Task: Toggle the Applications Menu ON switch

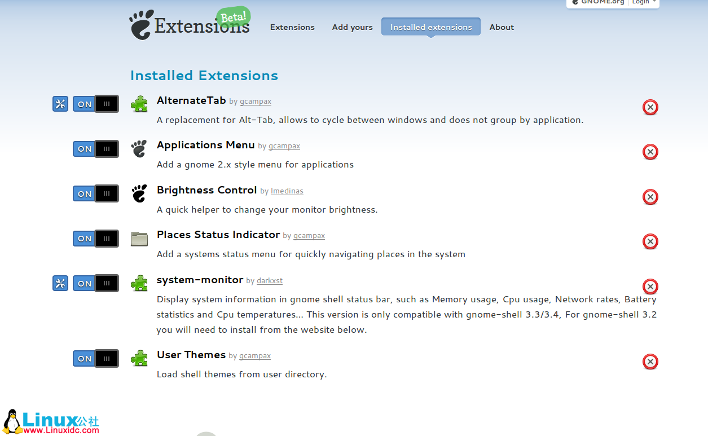Action: (96, 149)
